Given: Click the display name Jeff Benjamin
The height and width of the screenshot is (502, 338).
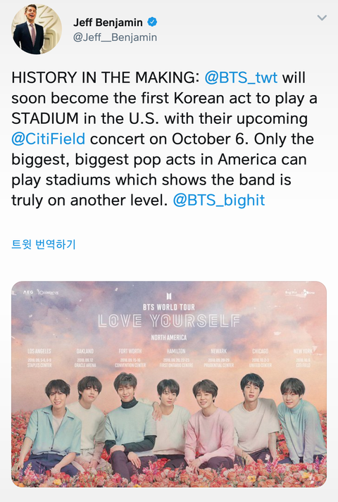Looking at the screenshot, I should point(108,23).
